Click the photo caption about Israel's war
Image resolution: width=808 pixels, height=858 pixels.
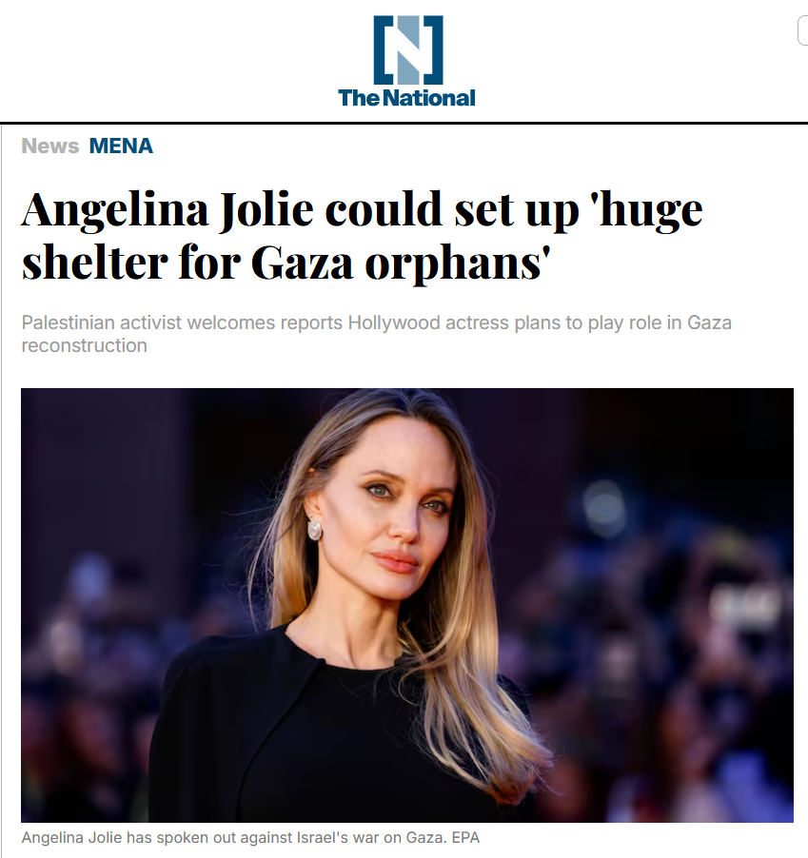[250, 838]
